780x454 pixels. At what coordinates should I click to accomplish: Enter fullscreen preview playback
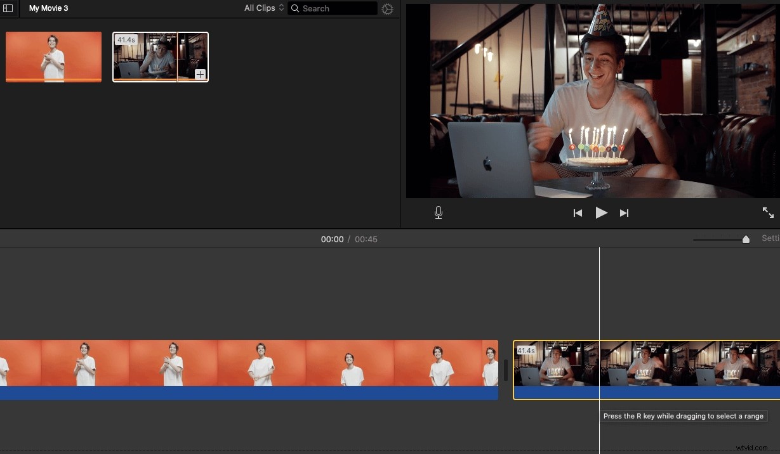(768, 212)
